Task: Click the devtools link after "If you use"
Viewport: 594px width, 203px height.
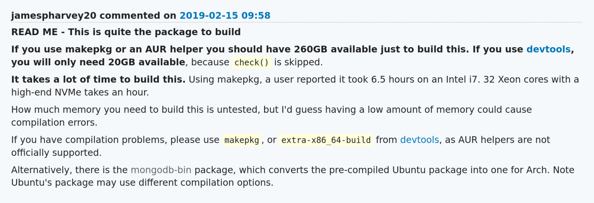Action: point(548,49)
